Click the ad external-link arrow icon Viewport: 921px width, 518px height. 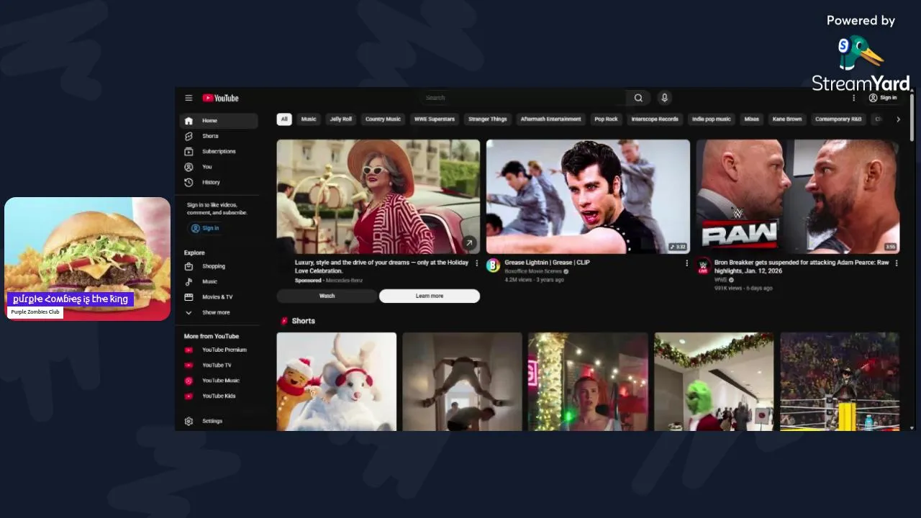469,243
